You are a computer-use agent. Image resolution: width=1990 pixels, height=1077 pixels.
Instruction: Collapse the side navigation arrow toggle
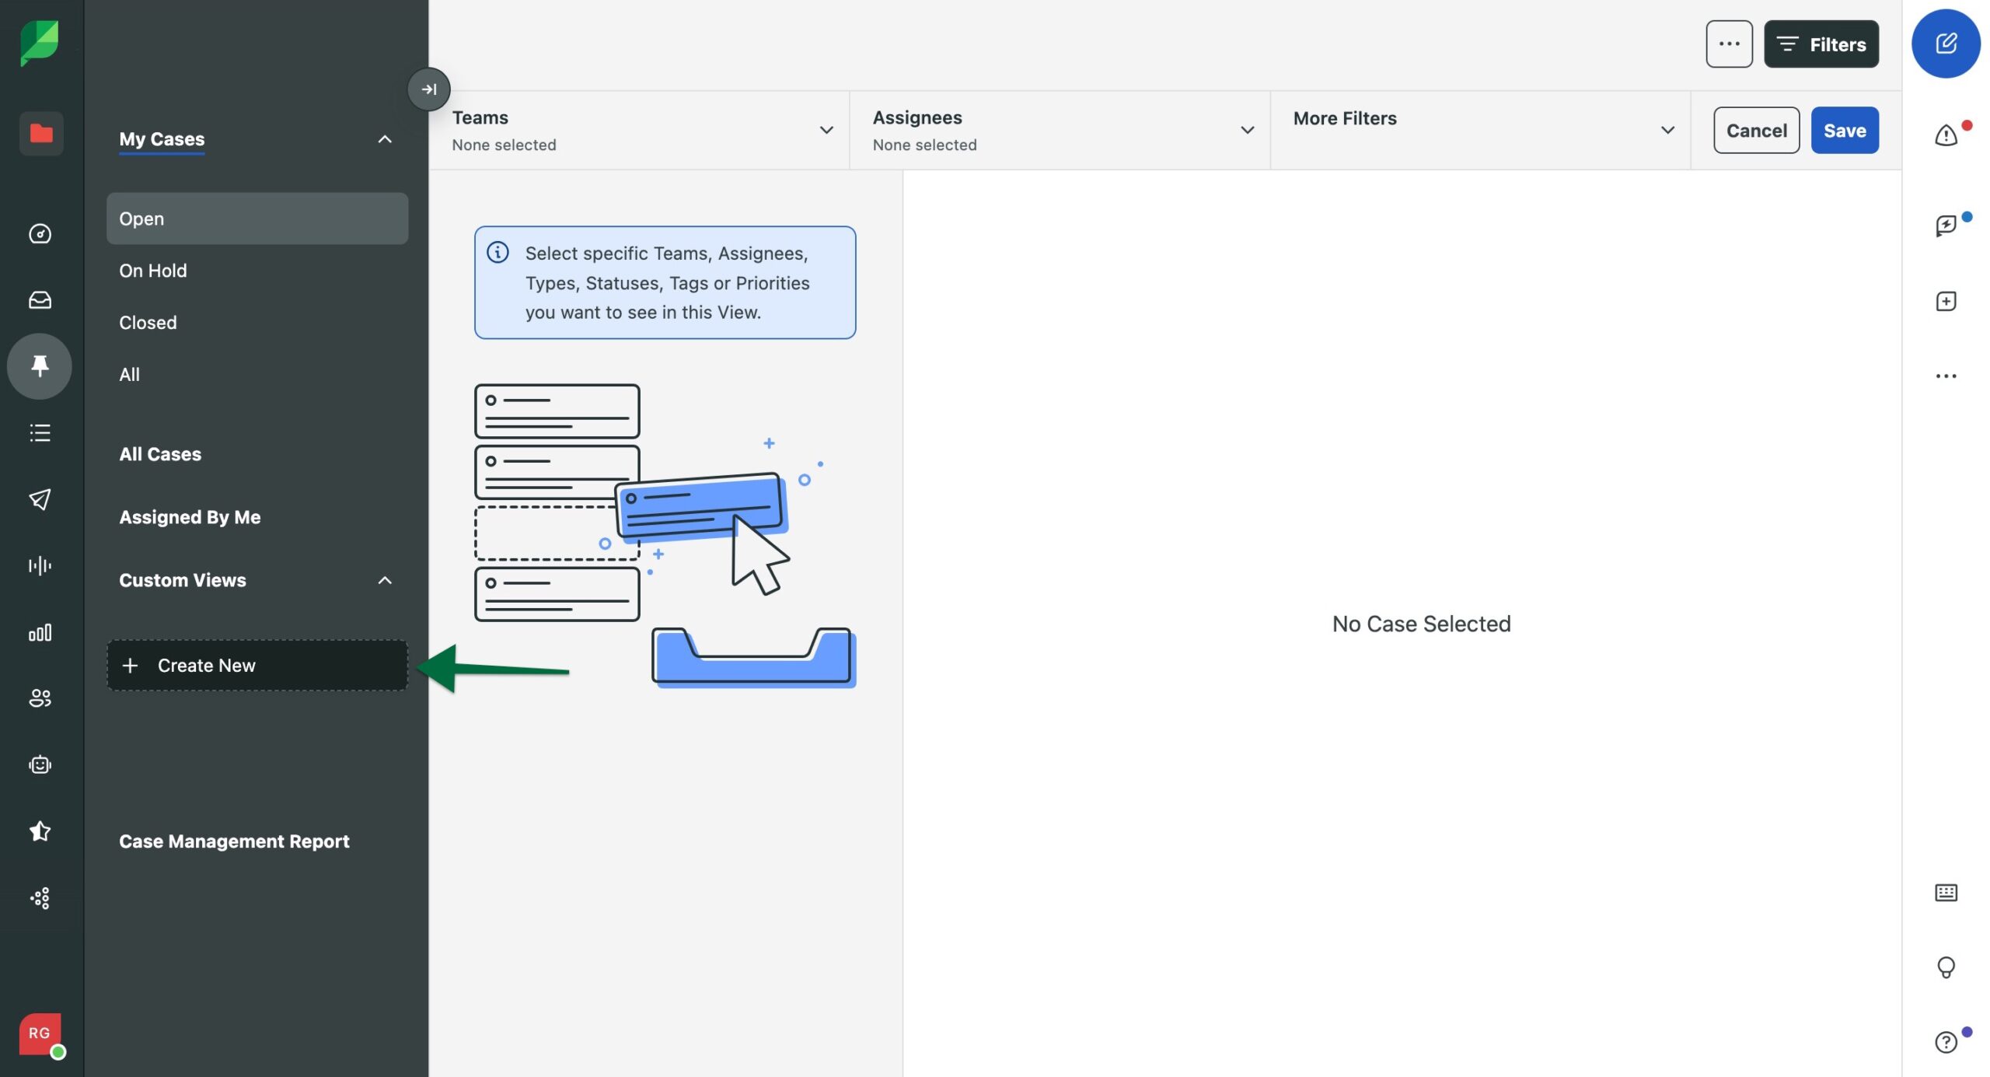tap(429, 89)
